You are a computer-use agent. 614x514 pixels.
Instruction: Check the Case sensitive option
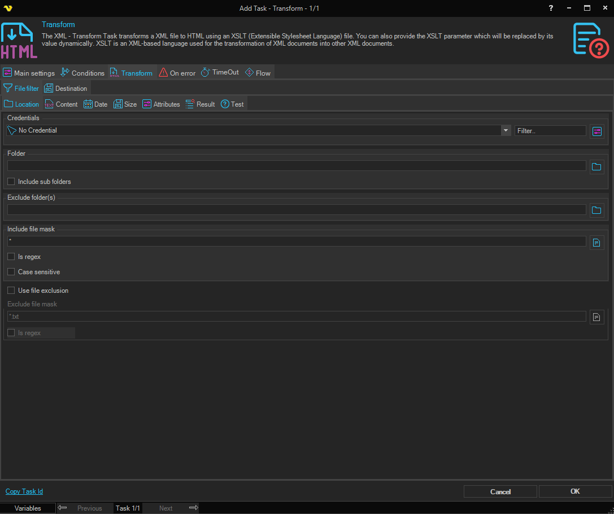11,272
